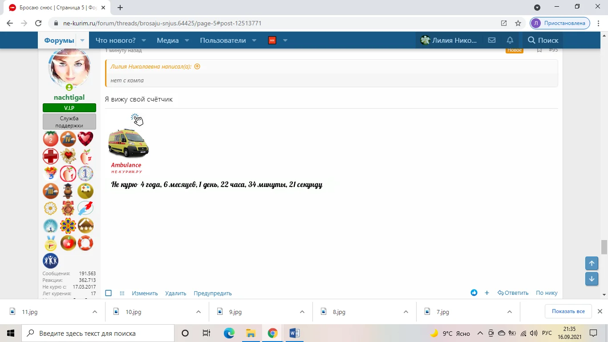The width and height of the screenshot is (608, 342).
Task: Open Word from the taskbar
Action: (x=294, y=333)
